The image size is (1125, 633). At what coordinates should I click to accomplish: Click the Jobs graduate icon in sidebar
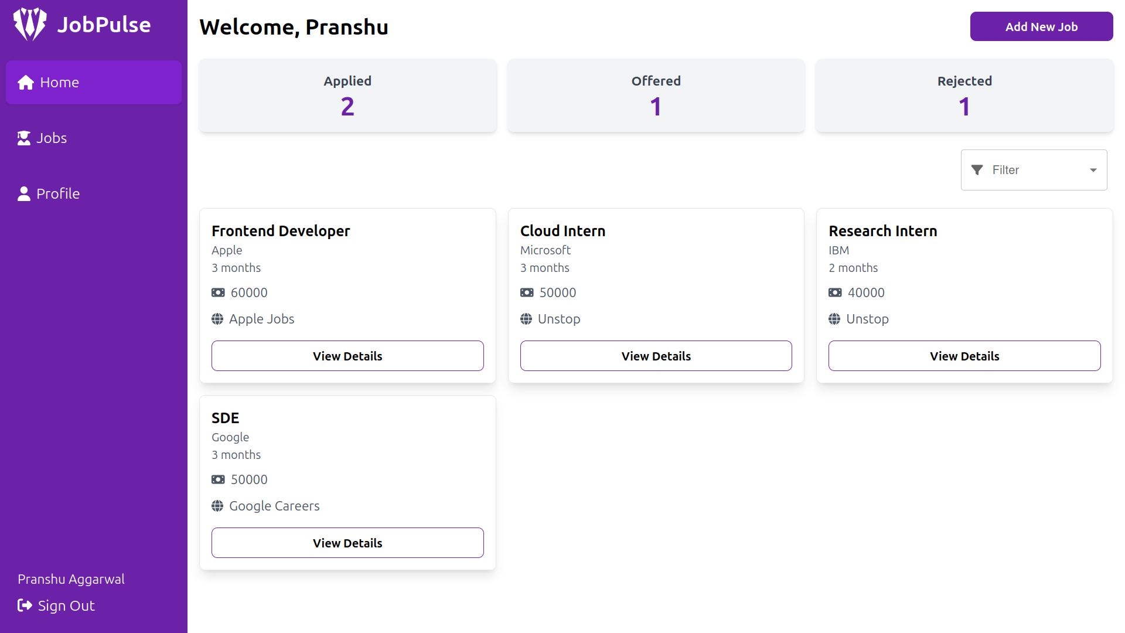pos(24,138)
